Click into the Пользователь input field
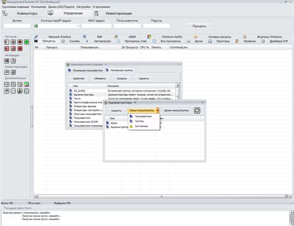 pos(127,26)
